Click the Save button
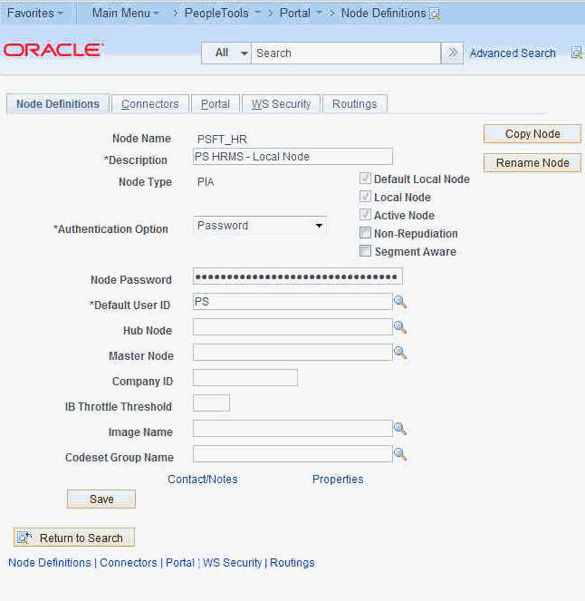 coord(101,499)
